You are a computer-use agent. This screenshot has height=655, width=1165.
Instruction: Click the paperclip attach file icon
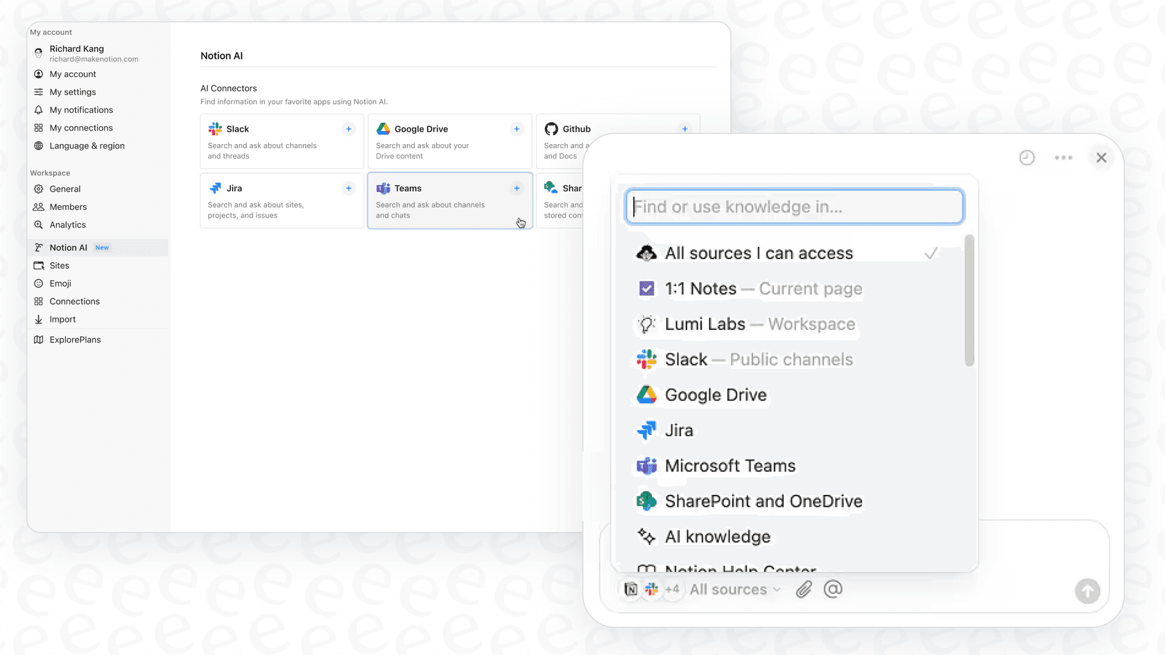pyautogui.click(x=804, y=589)
